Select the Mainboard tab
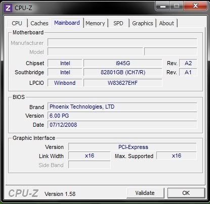The image size is (210, 204). tap(67, 23)
